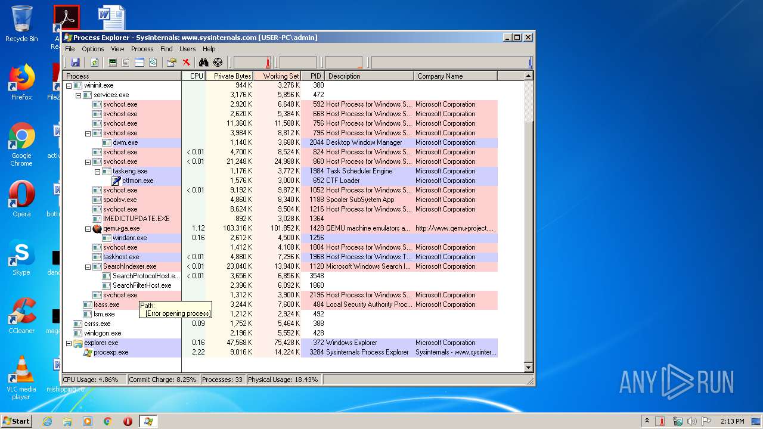Click the Chrome taskbar icon
Screen dimensions: 763x429
108,421
